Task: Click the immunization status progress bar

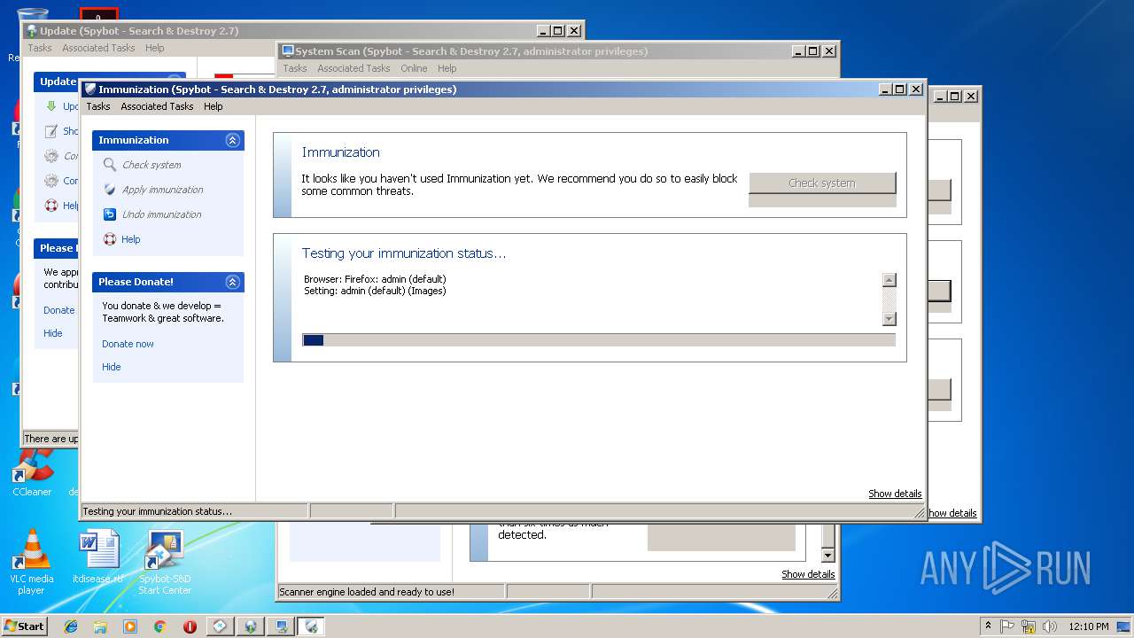Action: click(599, 339)
